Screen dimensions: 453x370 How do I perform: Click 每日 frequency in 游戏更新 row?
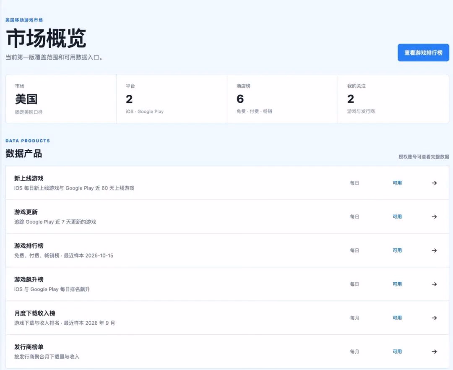click(354, 216)
